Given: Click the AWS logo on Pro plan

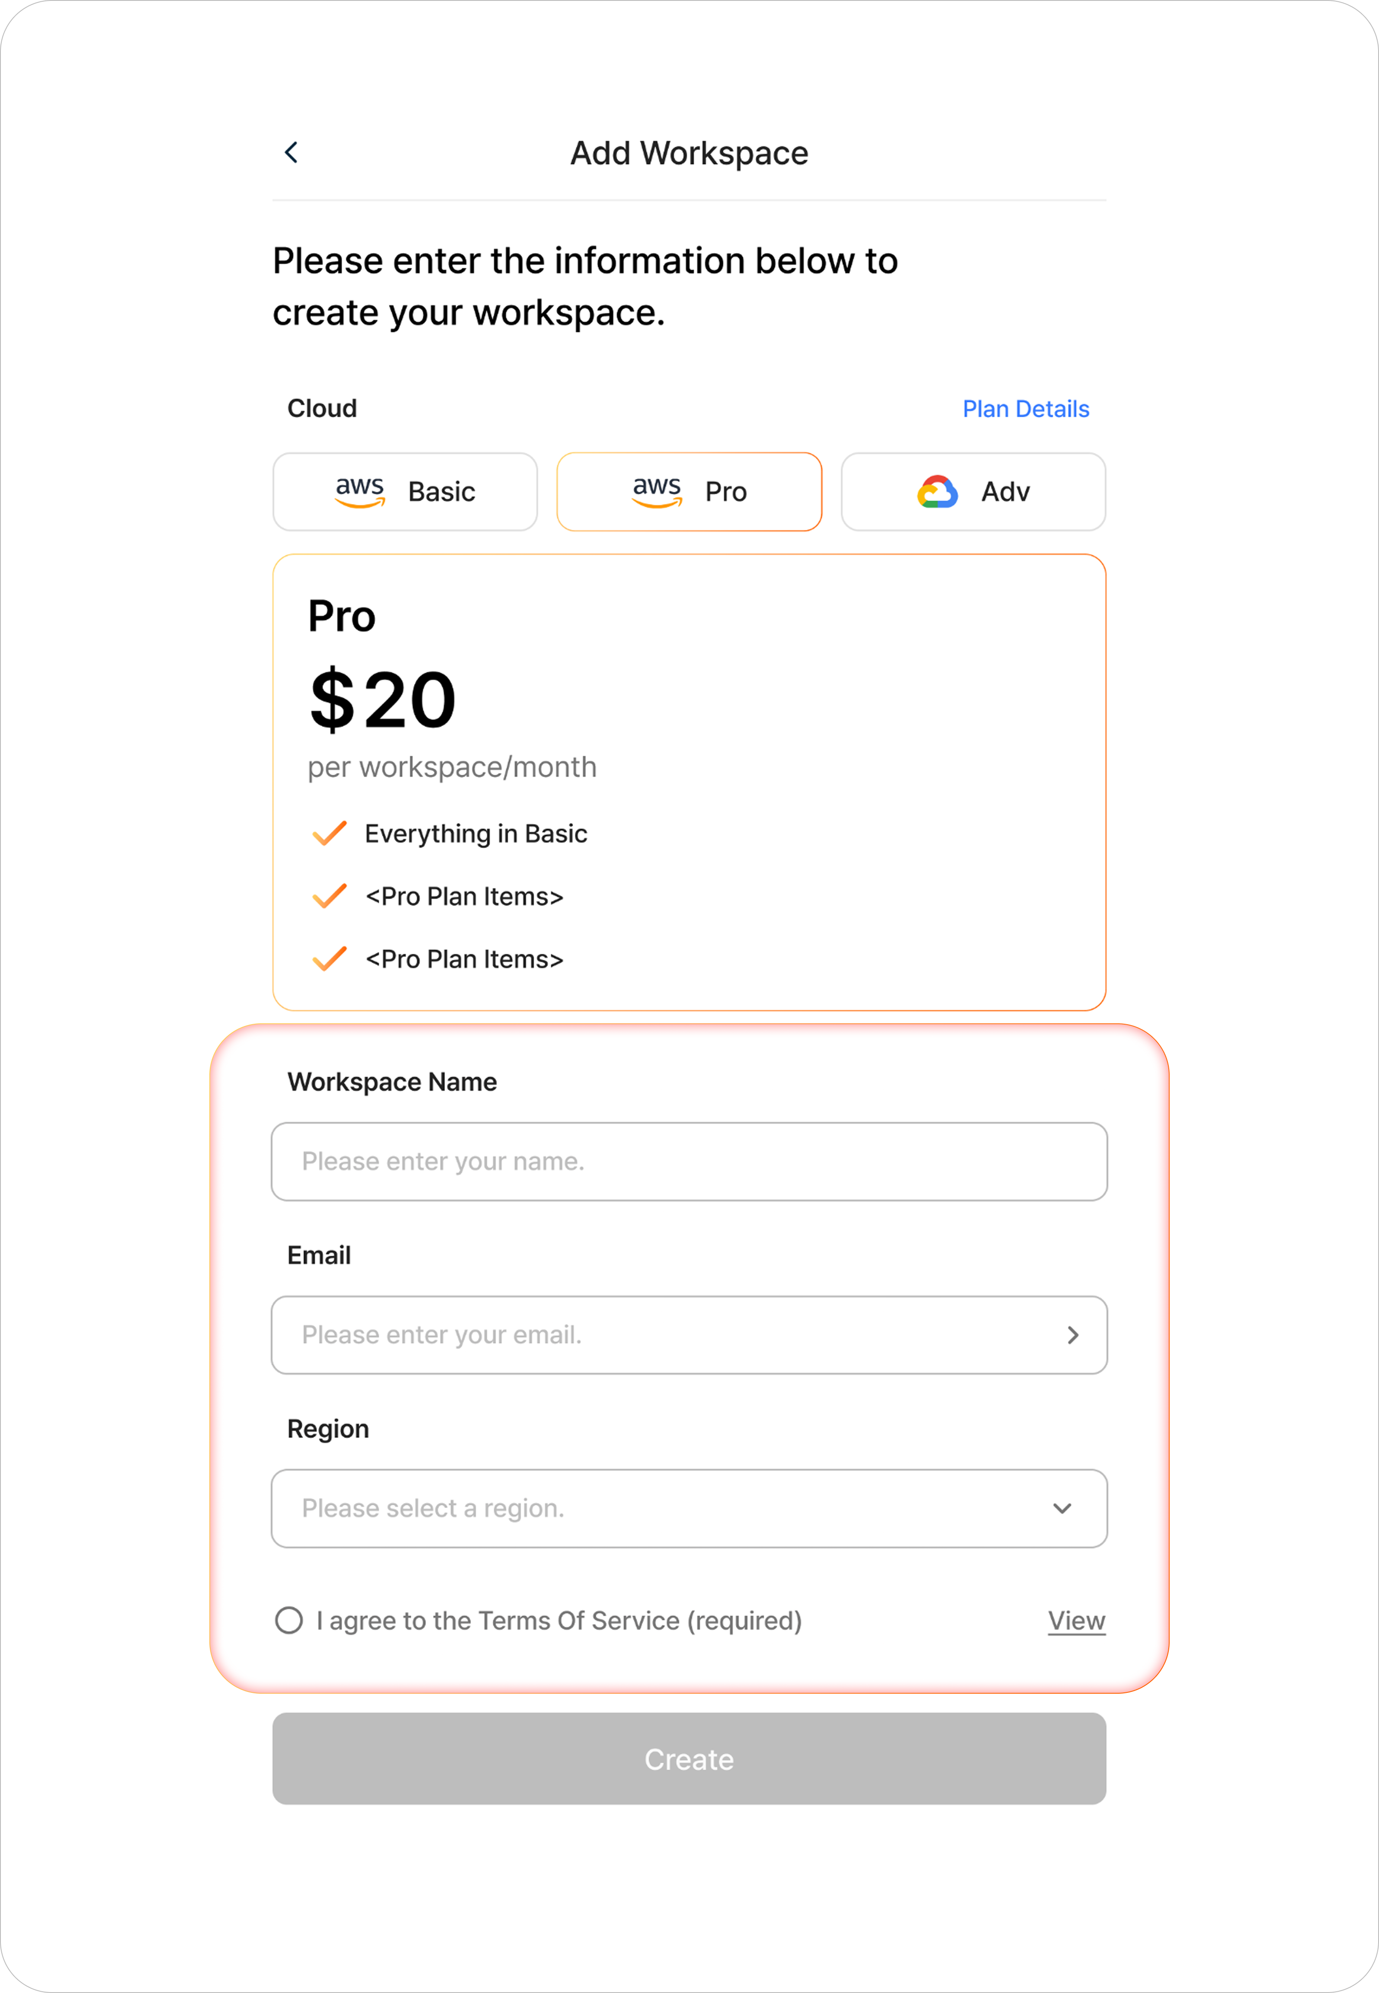Looking at the screenshot, I should click(x=657, y=492).
